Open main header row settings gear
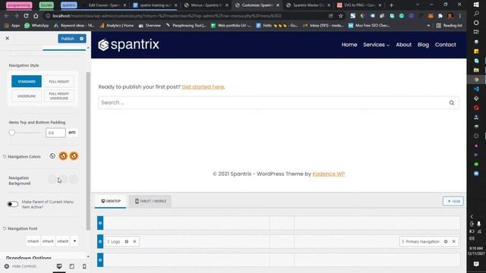The height and width of the screenshot is (273, 486). [100, 241]
